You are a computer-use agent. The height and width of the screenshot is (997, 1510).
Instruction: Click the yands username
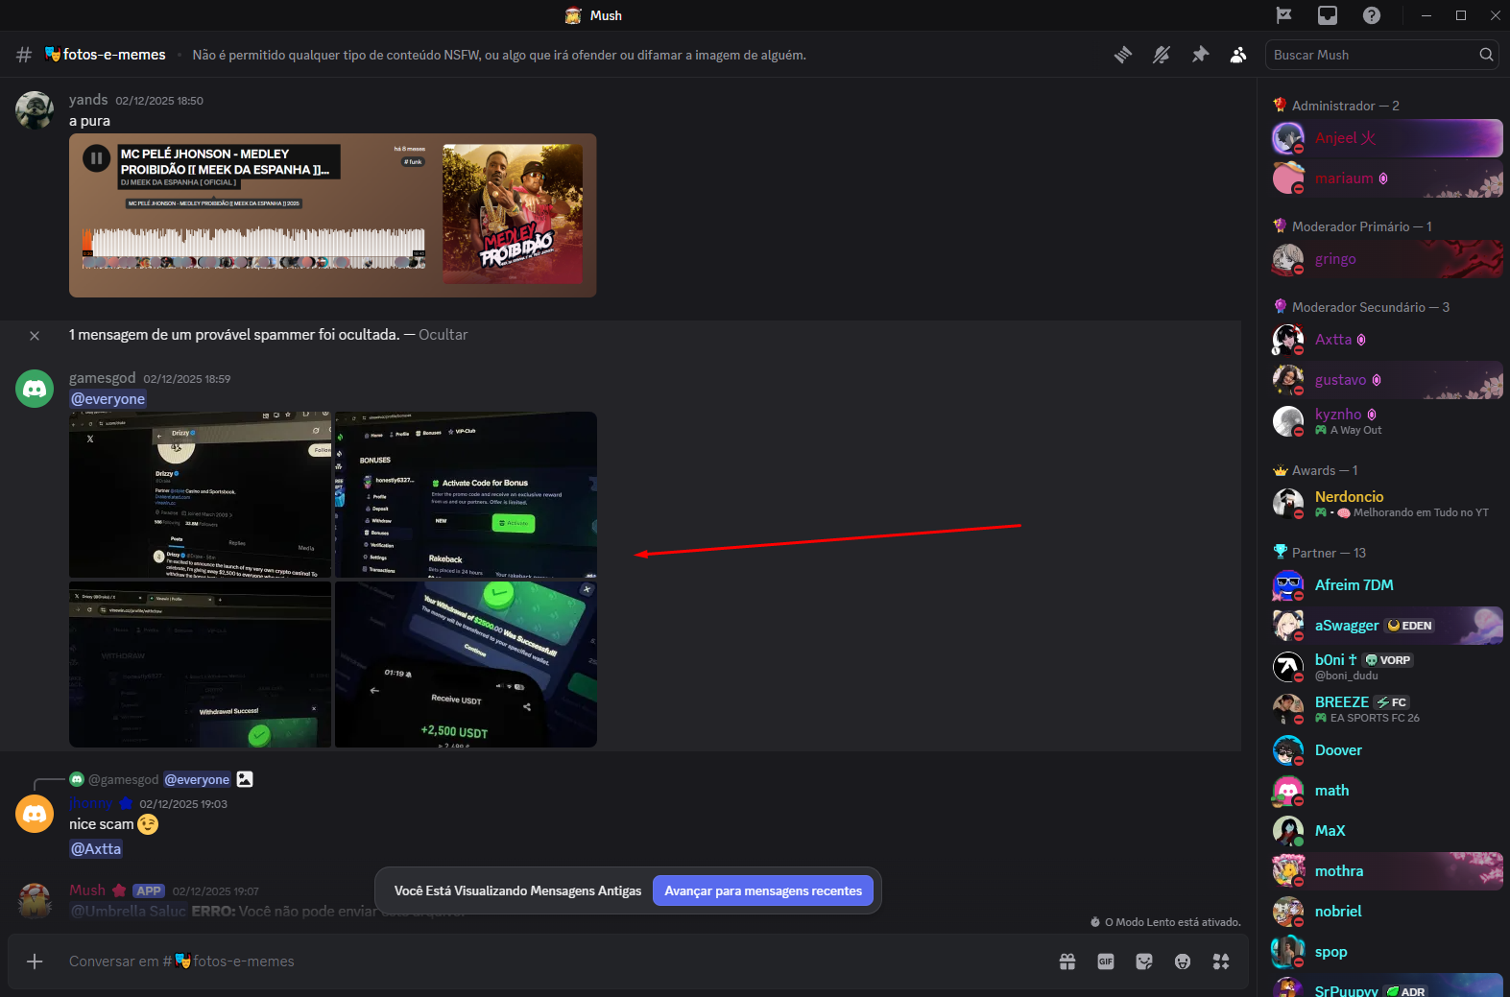coord(88,100)
